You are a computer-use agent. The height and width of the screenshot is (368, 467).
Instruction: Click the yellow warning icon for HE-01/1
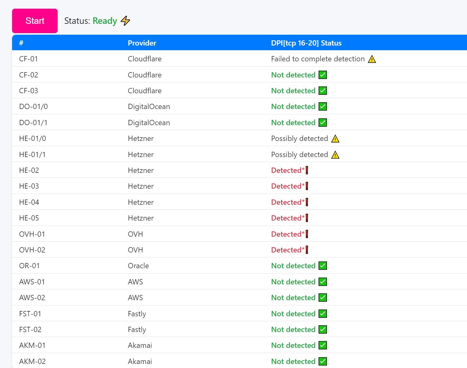pyautogui.click(x=335, y=155)
